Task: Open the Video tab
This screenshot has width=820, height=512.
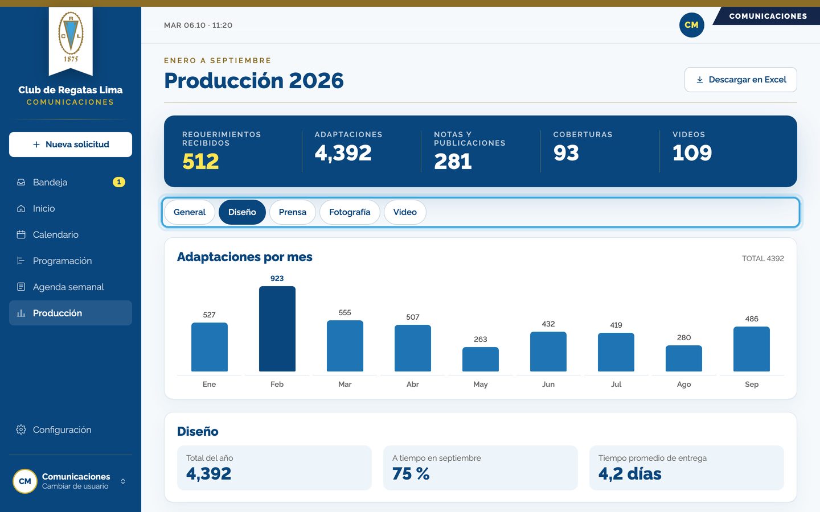Action: click(405, 212)
